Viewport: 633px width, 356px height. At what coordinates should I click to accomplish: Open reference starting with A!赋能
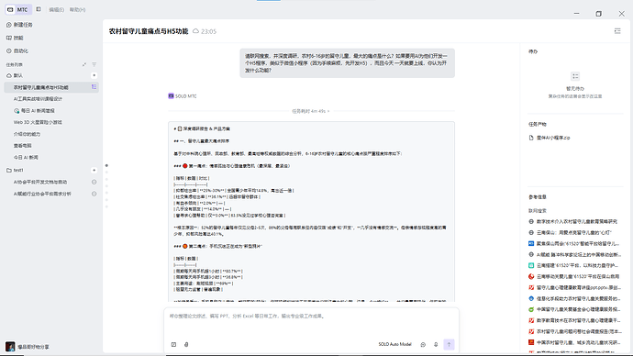pos(575,255)
